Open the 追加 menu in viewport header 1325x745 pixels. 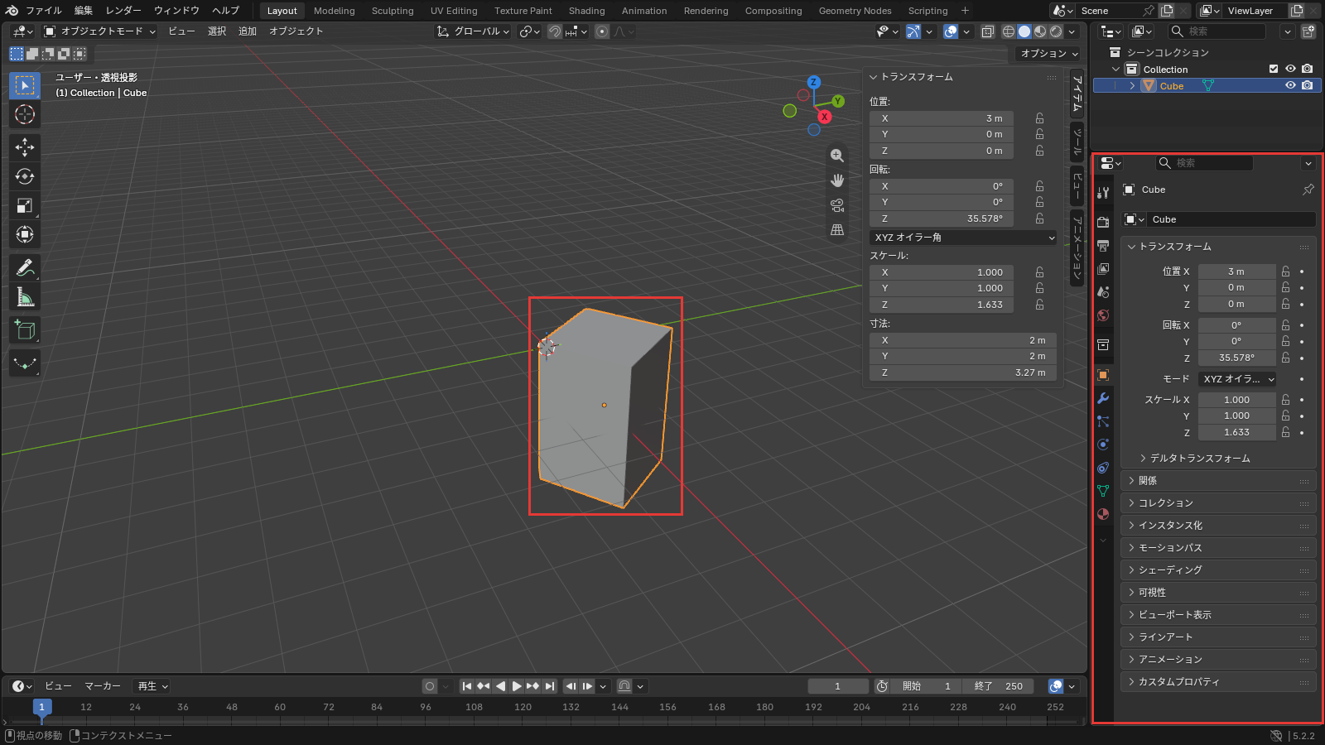click(248, 31)
